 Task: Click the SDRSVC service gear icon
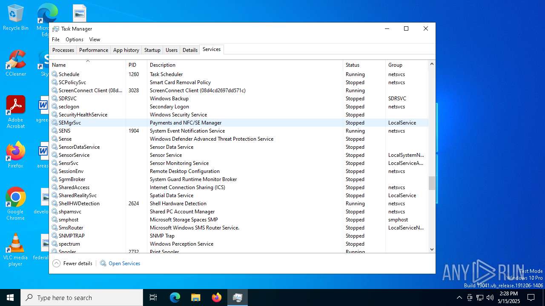pos(54,98)
